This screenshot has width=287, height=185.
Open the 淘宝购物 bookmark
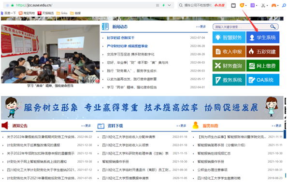[x=27, y=13]
